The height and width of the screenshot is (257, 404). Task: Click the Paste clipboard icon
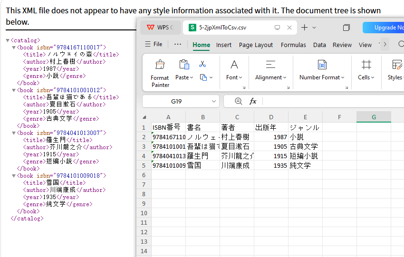[x=184, y=65]
